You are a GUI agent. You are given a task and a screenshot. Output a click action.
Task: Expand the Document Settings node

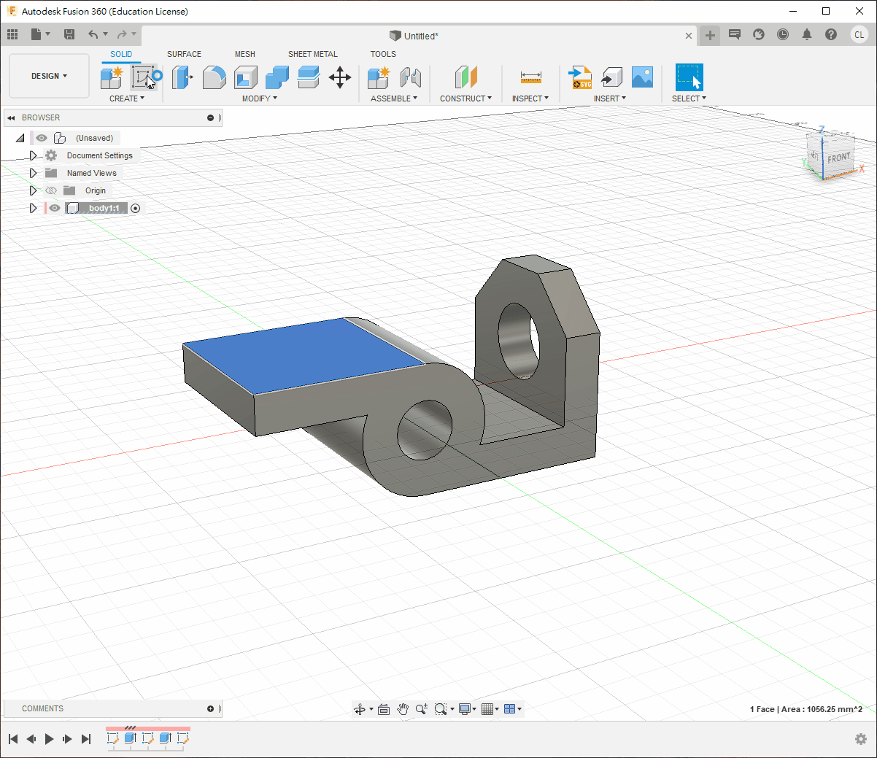33,155
